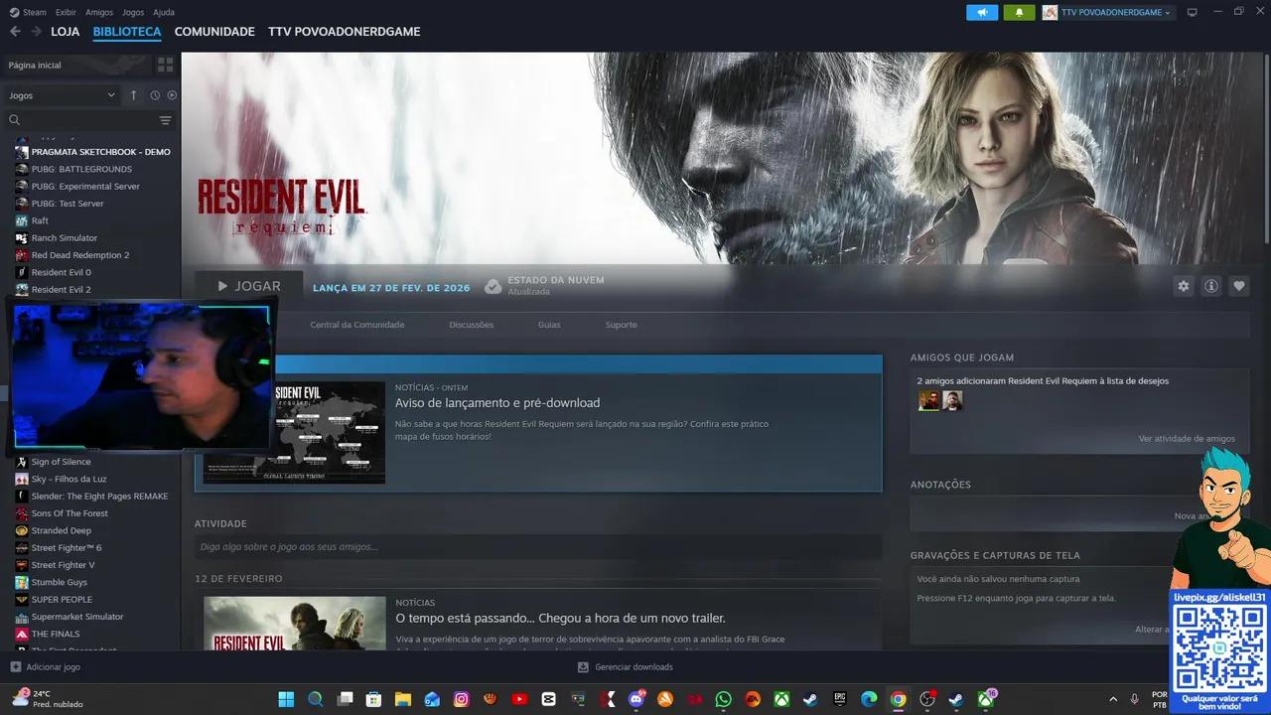Click the first friend avatar in wishlist activity
This screenshot has height=715, width=1271.
coord(928,400)
